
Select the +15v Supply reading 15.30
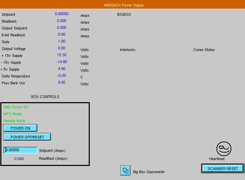click(62, 55)
